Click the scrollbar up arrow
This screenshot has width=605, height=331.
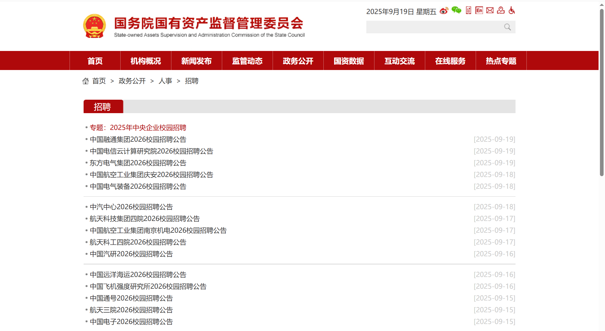[x=602, y=4]
